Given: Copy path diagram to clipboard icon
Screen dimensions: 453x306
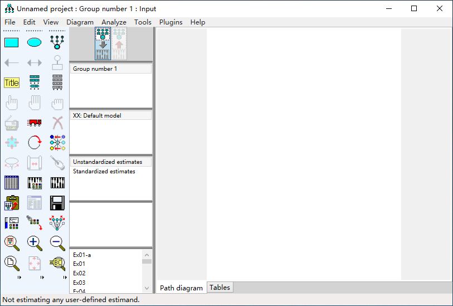Looking at the screenshot, I should (x=12, y=203).
